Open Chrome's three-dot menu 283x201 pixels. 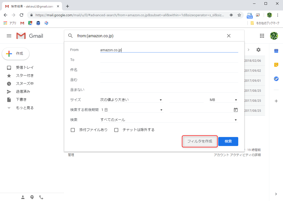(278, 15)
